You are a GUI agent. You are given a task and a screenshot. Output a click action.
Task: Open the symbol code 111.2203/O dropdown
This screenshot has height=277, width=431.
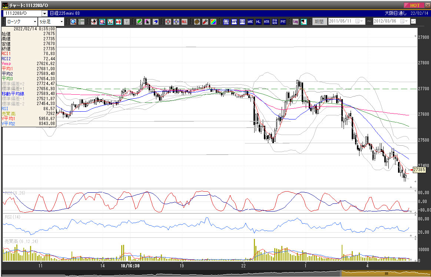tap(44, 13)
